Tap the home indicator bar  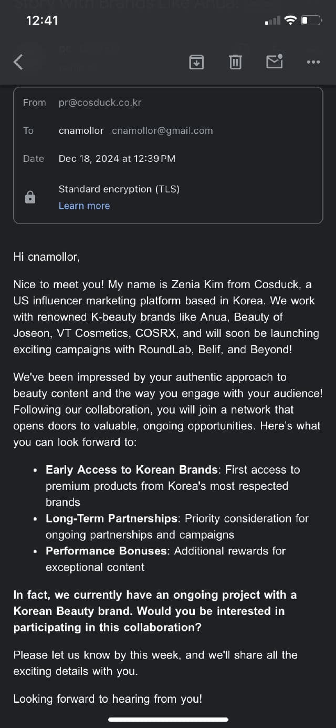coord(168,719)
